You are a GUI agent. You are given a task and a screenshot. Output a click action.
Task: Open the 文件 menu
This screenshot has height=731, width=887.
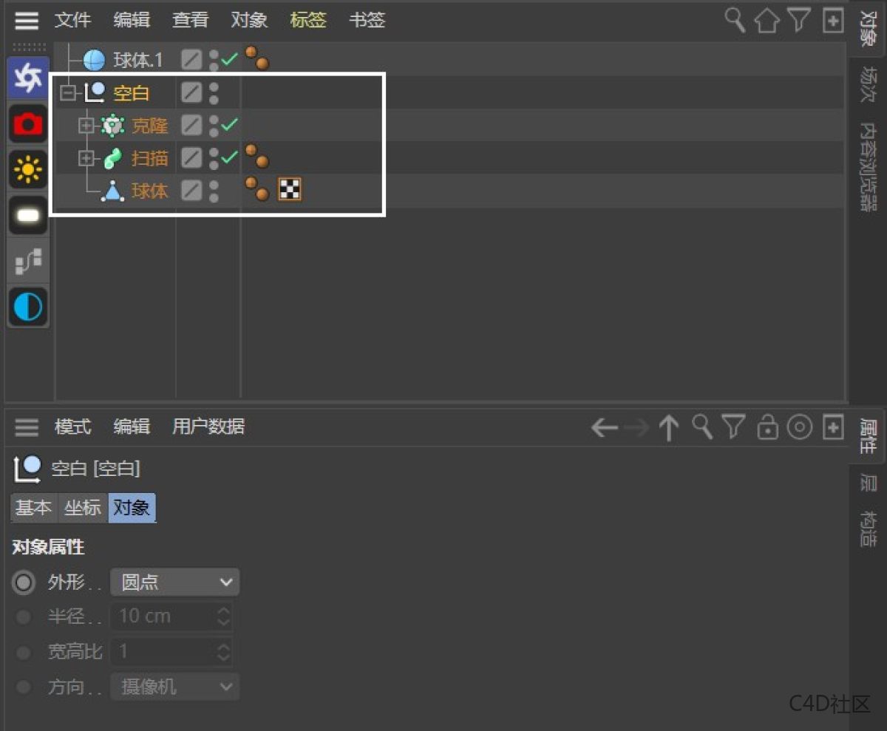pos(72,20)
